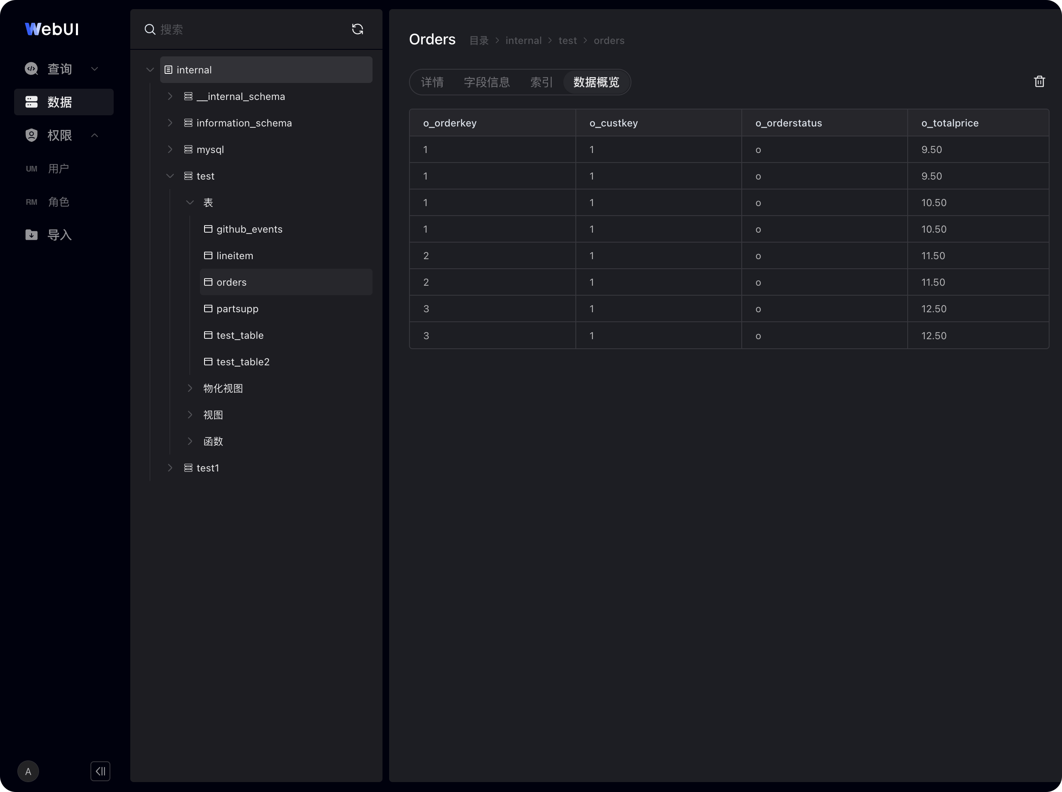Expand the 物化视图 folder
The image size is (1062, 792).
point(190,388)
